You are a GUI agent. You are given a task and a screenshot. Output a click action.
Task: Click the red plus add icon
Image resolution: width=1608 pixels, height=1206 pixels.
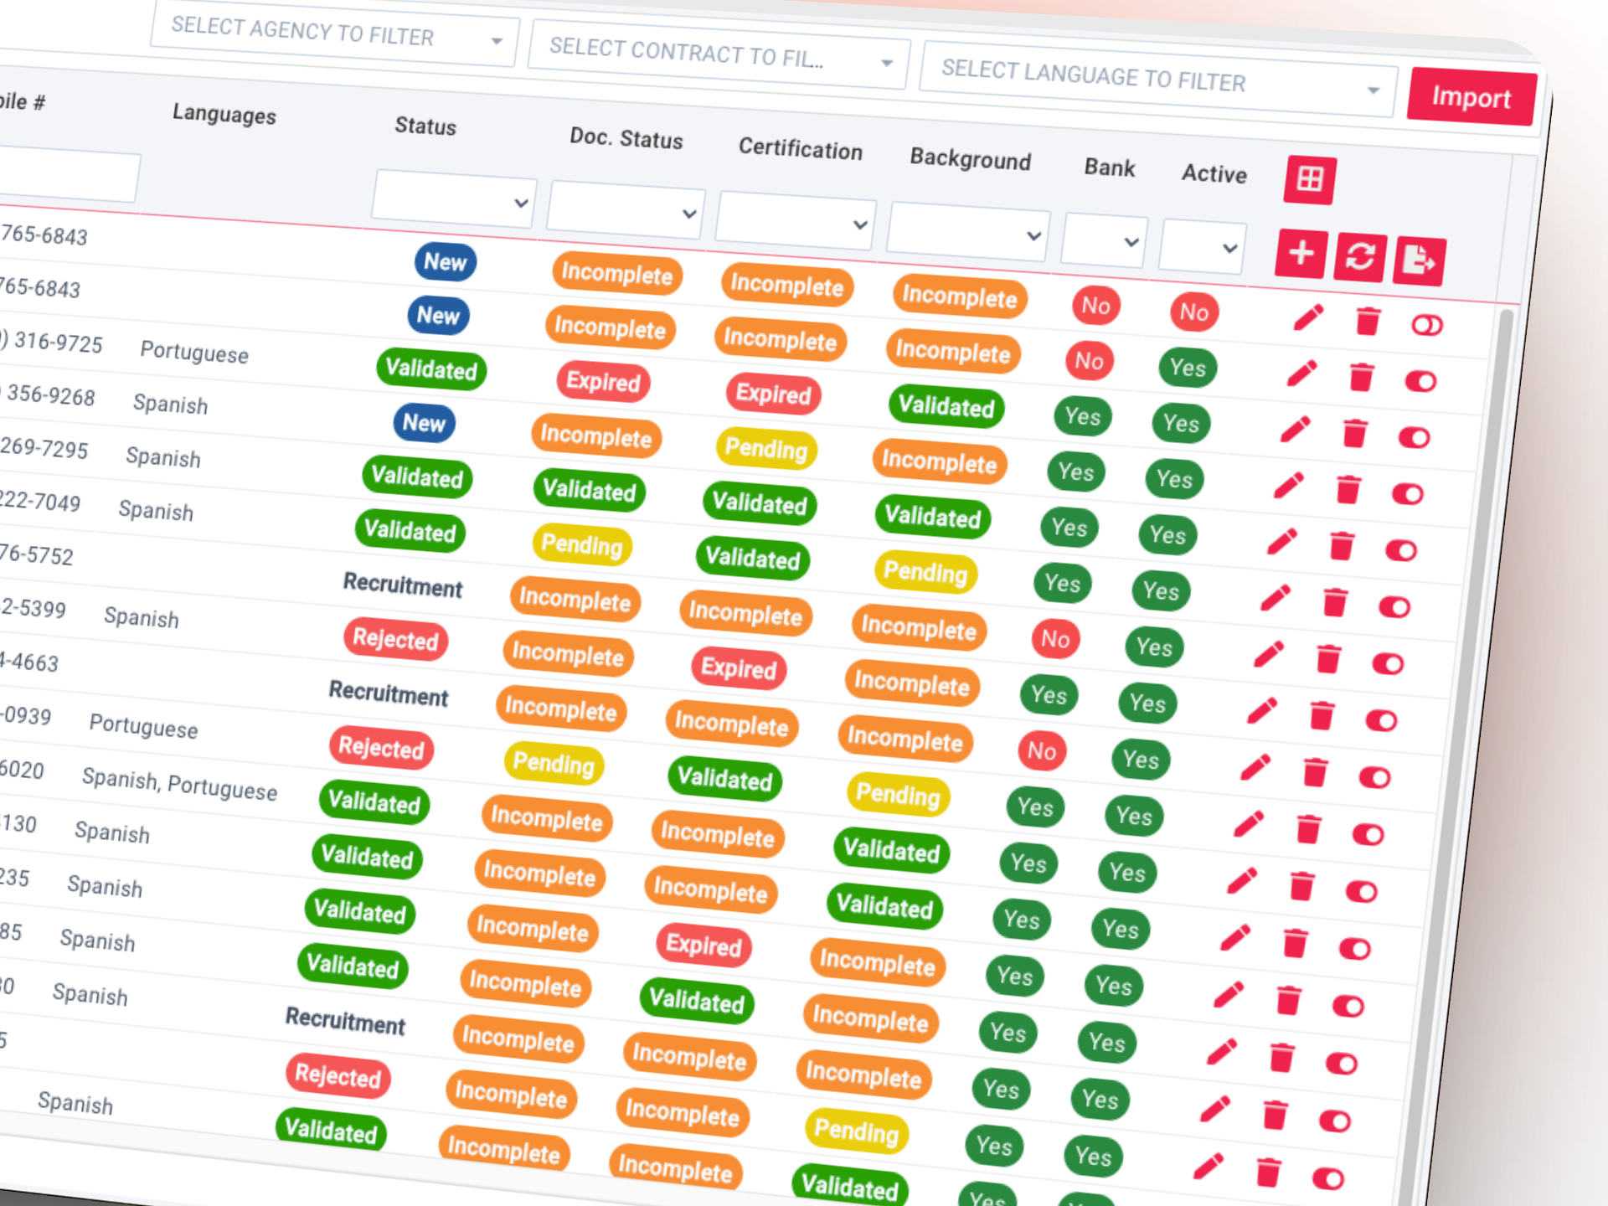1301,254
